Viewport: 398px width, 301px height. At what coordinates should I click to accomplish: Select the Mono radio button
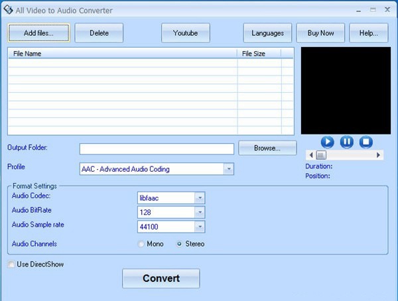point(141,244)
